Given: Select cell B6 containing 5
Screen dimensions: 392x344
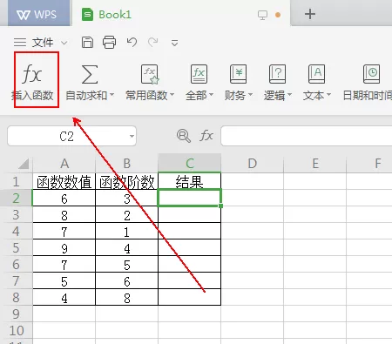Looking at the screenshot, I should pyautogui.click(x=127, y=264).
